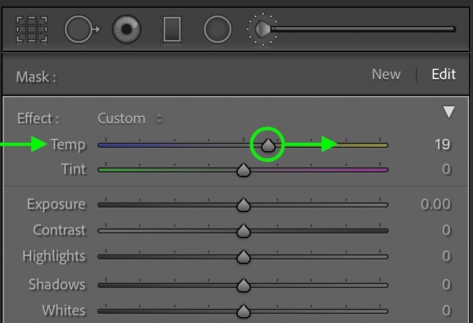
Task: Click the Temp value field showing 19
Action: pyautogui.click(x=442, y=144)
